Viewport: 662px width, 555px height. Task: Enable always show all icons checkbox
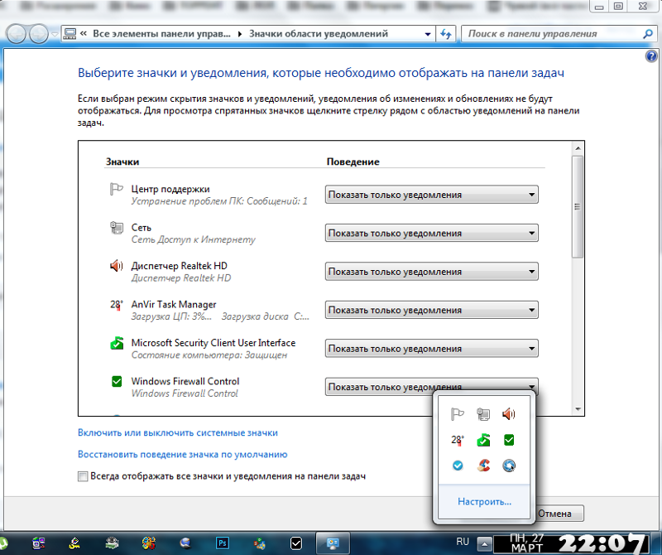point(82,476)
